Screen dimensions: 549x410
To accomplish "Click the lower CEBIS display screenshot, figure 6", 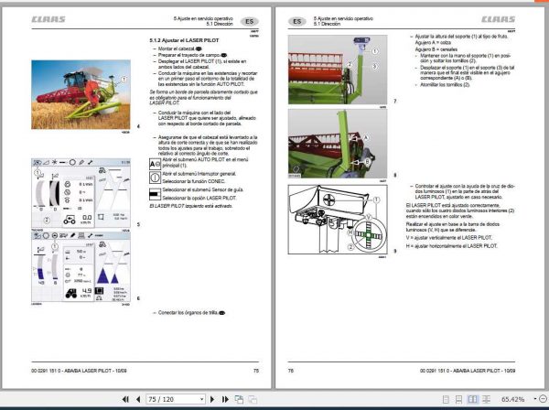I will click(81, 266).
